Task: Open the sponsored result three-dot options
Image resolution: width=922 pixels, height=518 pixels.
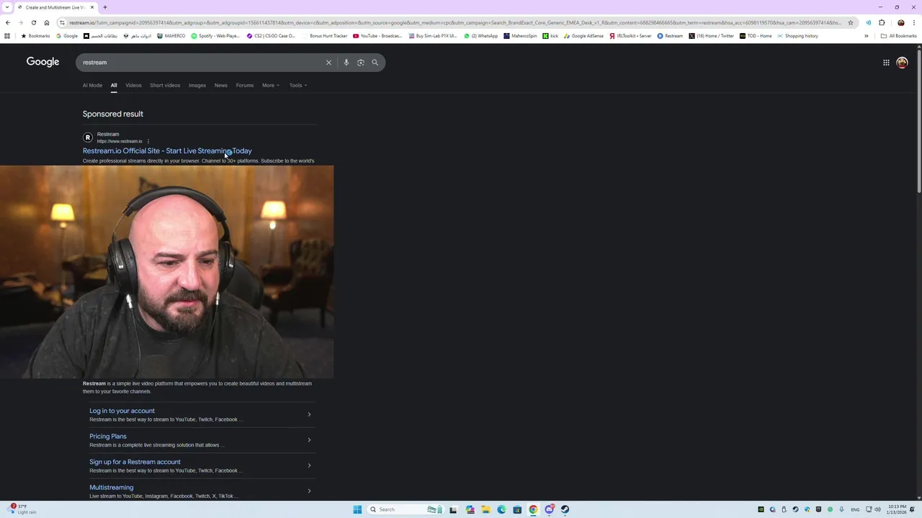Action: [148, 141]
